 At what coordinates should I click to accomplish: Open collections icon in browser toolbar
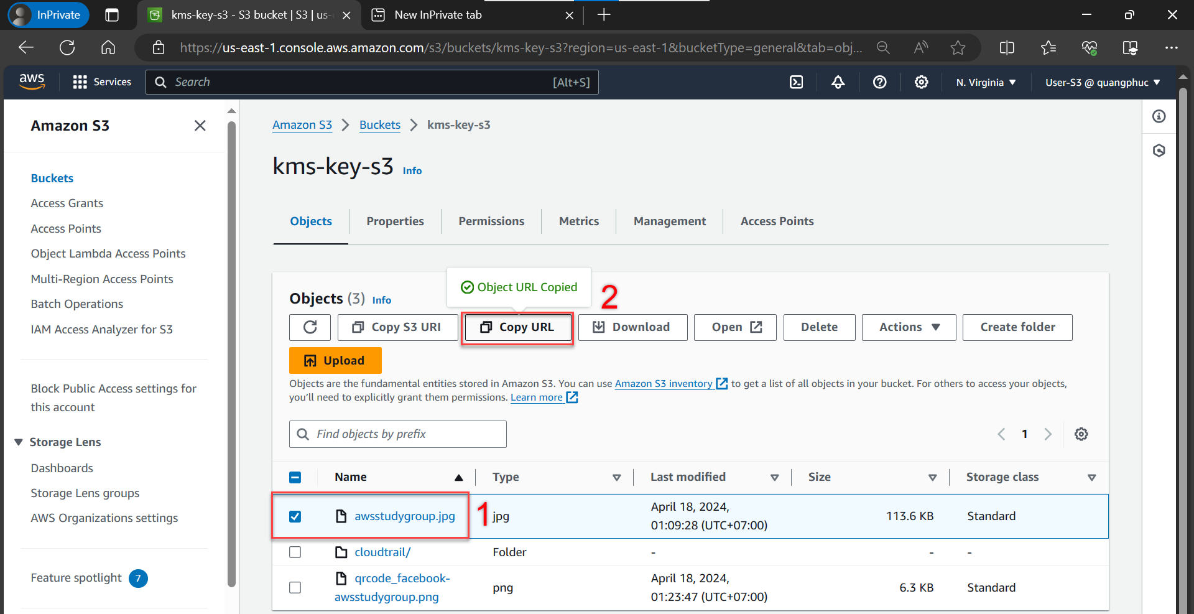point(1131,48)
